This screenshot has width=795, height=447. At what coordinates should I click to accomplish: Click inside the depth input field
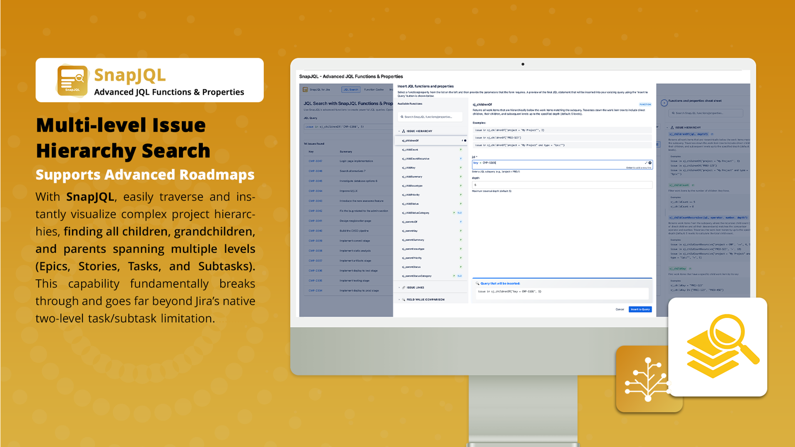pyautogui.click(x=561, y=184)
